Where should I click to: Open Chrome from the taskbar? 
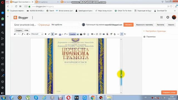click(x=93, y=97)
